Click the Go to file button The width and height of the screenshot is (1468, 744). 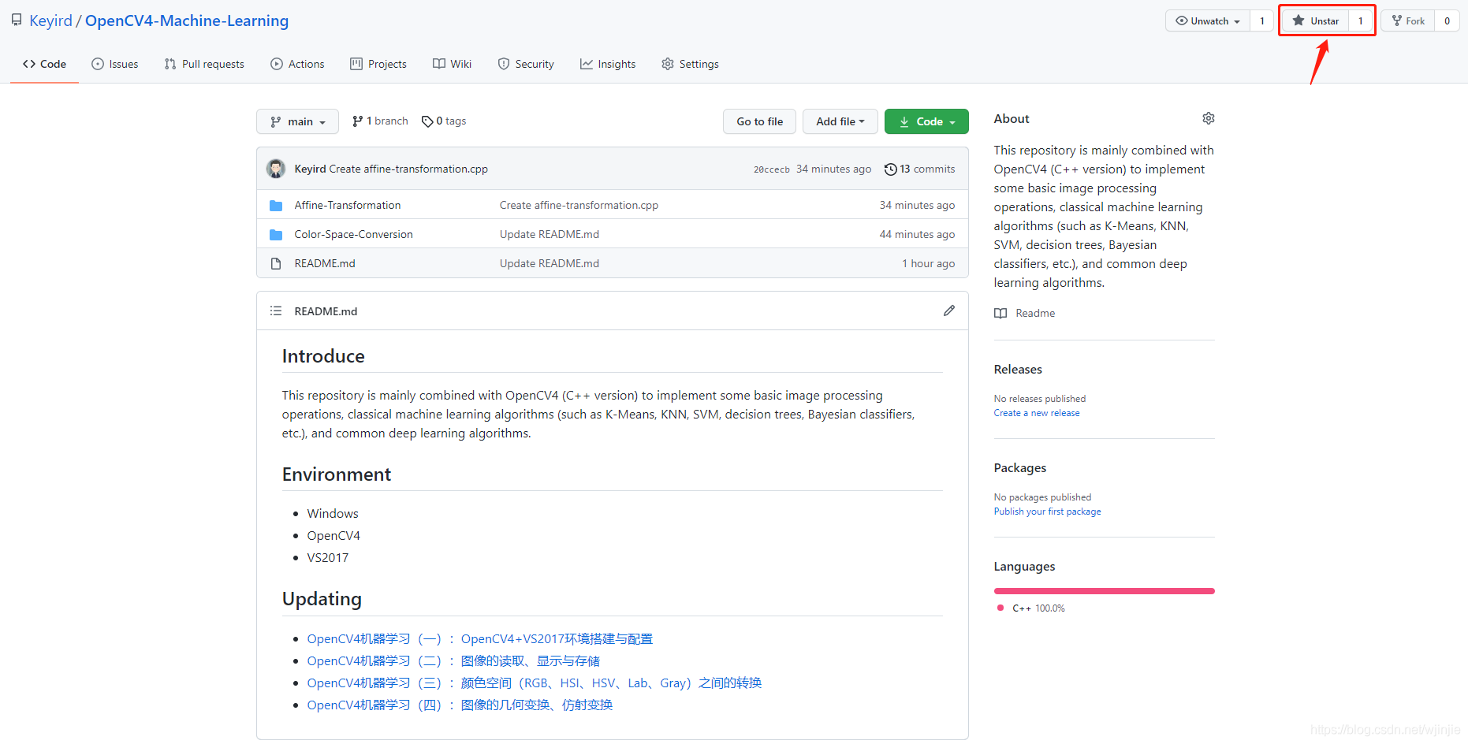coord(759,121)
